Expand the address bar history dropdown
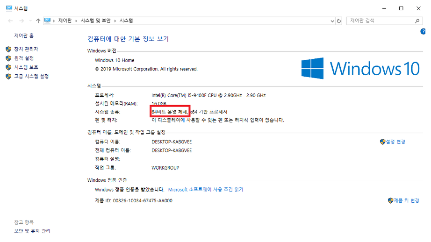This screenshot has width=431, height=242. pos(332,21)
